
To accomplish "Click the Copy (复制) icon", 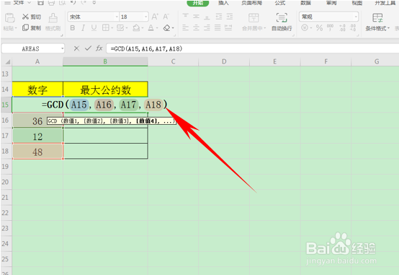I will click(x=25, y=27).
